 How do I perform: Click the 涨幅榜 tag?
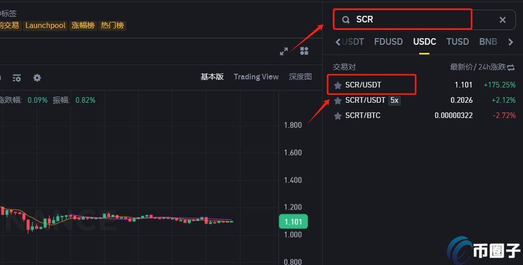pos(83,25)
